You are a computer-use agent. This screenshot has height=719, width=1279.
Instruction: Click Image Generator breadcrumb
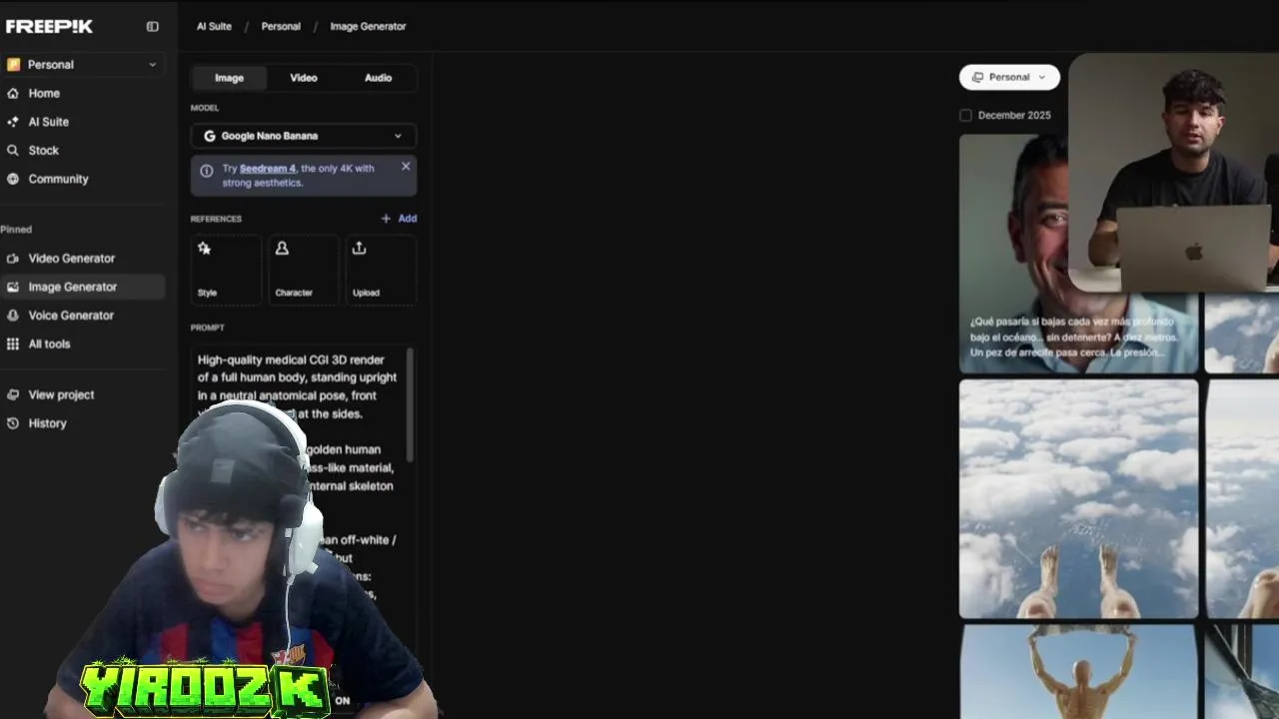(368, 26)
